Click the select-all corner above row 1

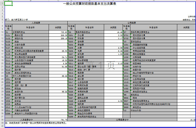pos(2,1)
